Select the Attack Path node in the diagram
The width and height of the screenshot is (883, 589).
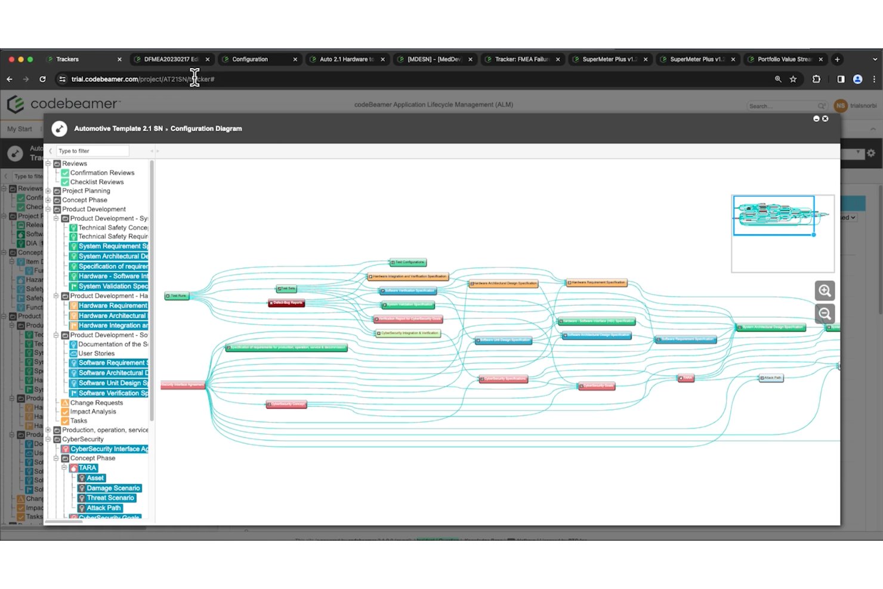pyautogui.click(x=770, y=378)
